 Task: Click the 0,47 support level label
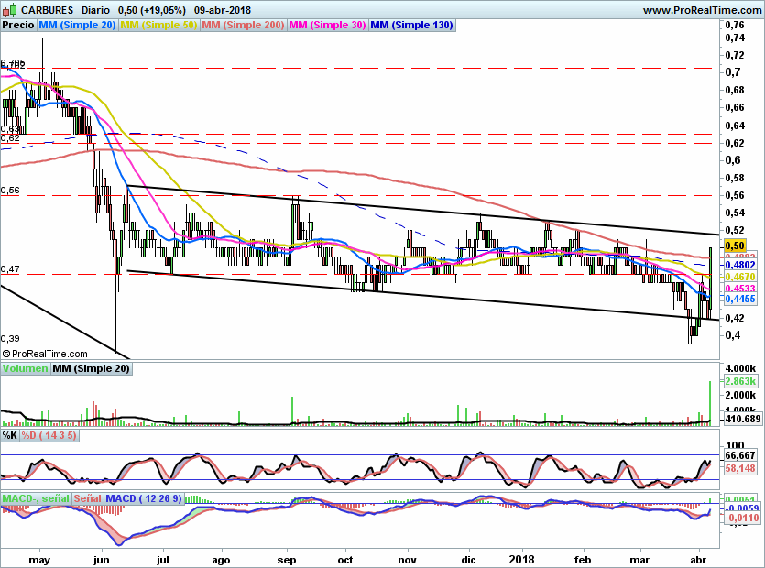tap(10, 269)
